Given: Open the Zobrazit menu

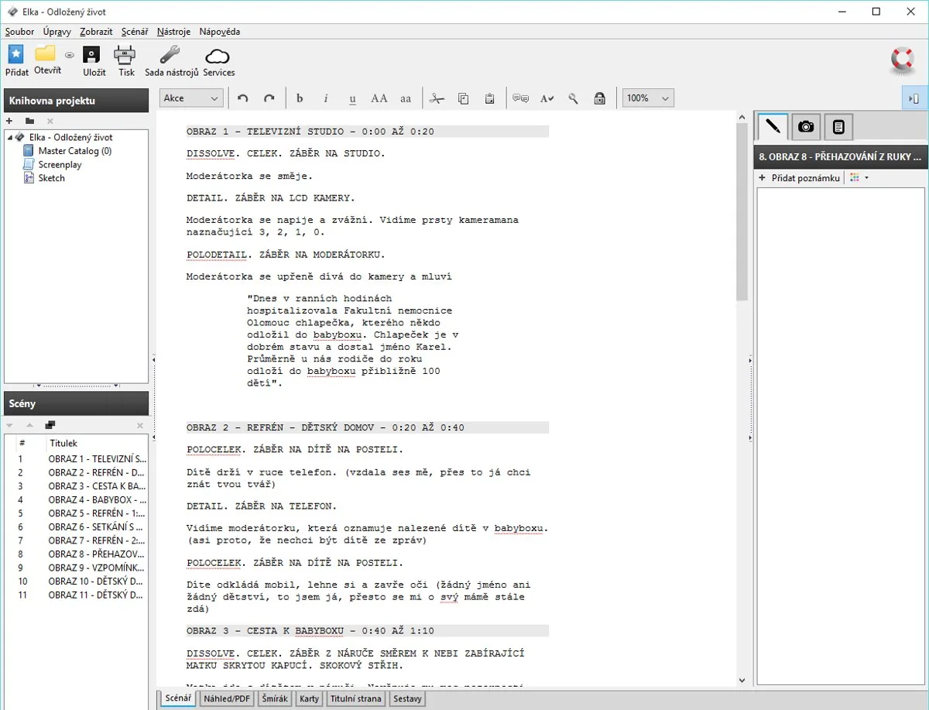Looking at the screenshot, I should (96, 32).
